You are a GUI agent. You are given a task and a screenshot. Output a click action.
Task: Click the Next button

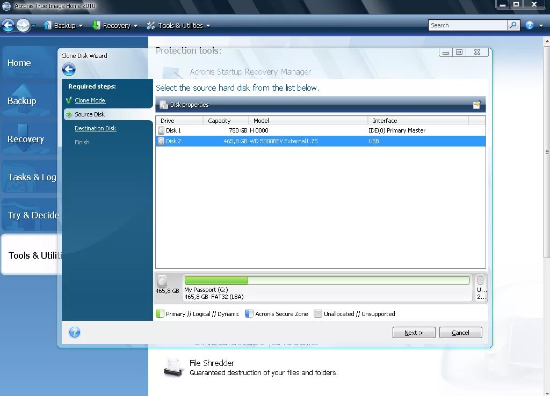414,333
